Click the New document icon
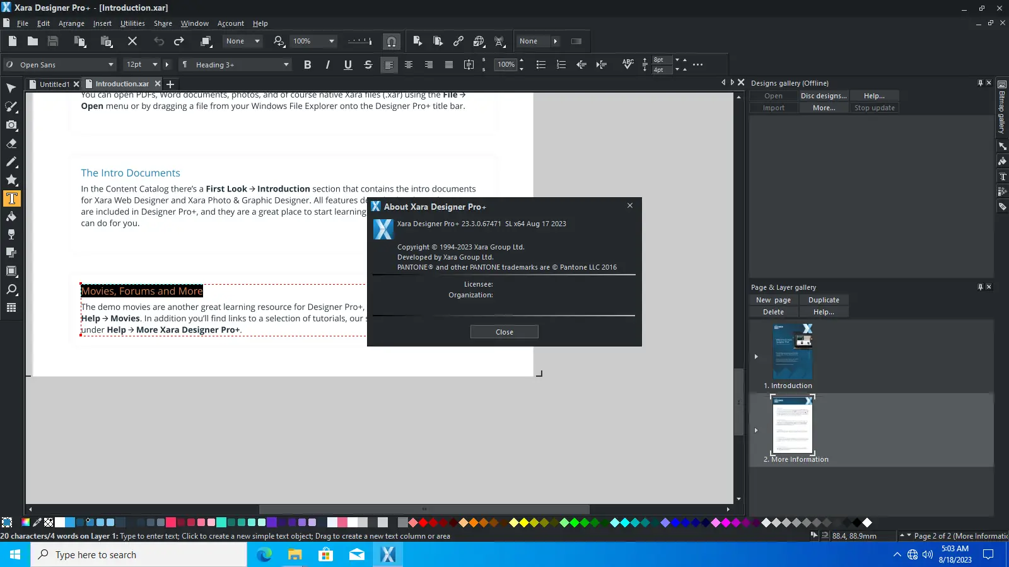 tap(13, 41)
